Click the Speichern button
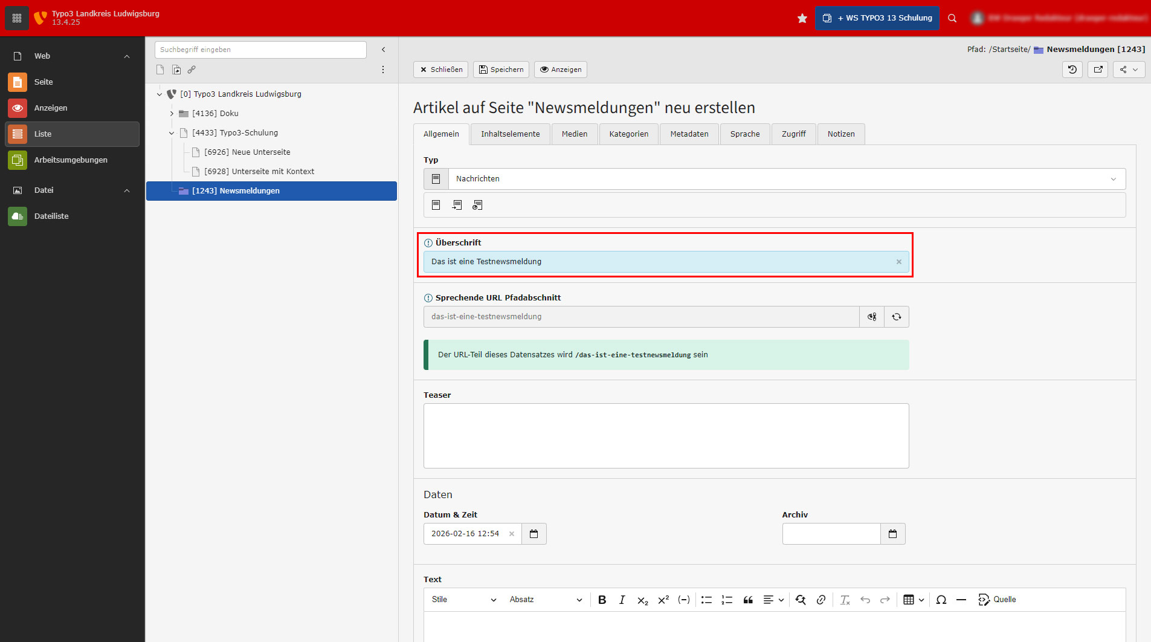This screenshot has width=1151, height=642. click(501, 70)
